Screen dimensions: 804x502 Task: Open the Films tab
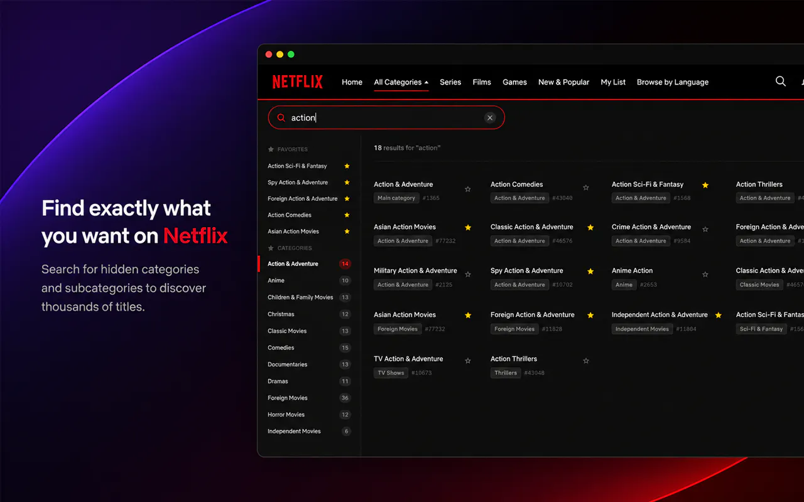tap(482, 82)
